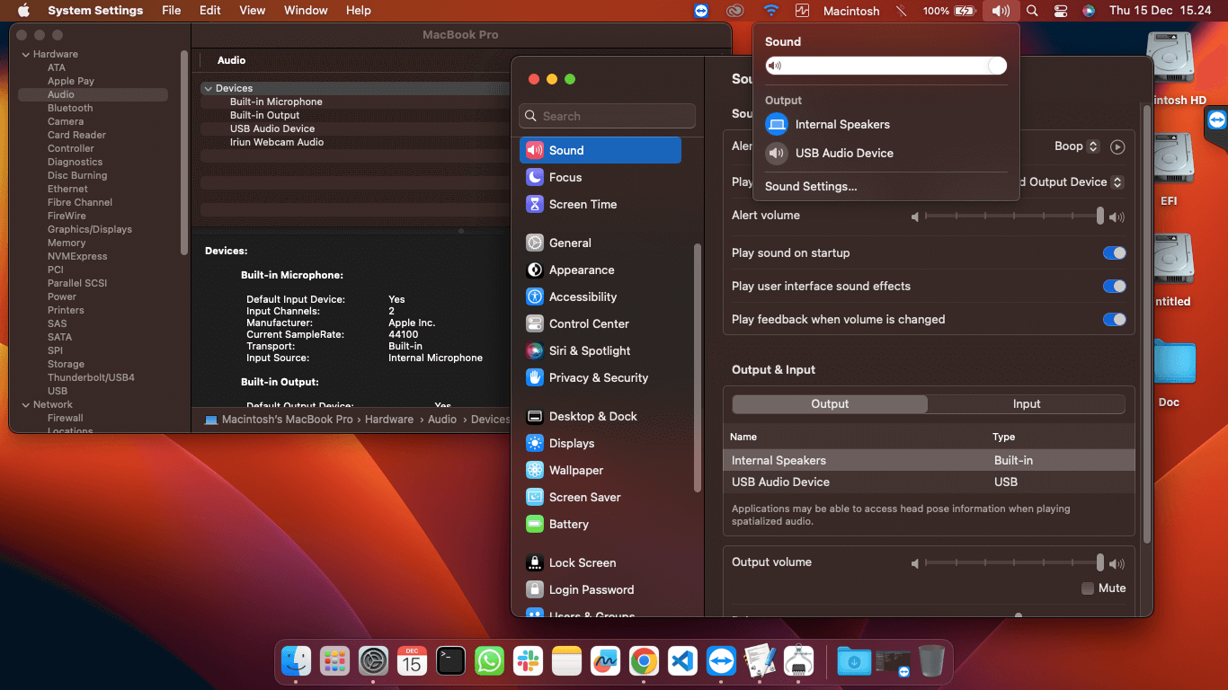
Task: Click Sound Settings… in the popup
Action: (x=811, y=187)
